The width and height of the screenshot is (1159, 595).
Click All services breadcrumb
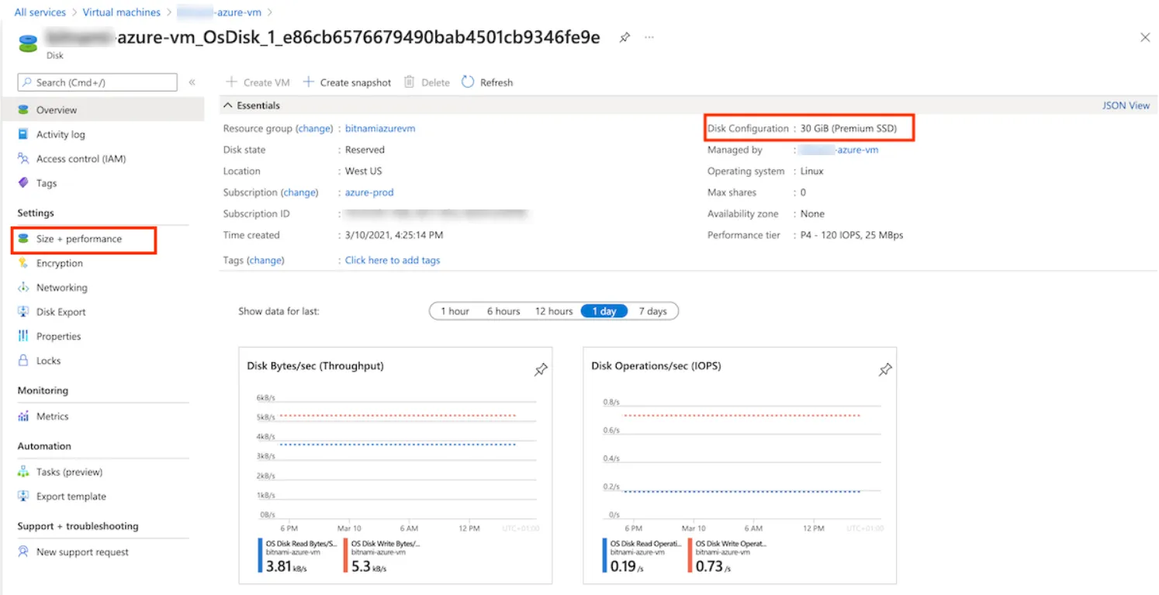[x=40, y=12]
